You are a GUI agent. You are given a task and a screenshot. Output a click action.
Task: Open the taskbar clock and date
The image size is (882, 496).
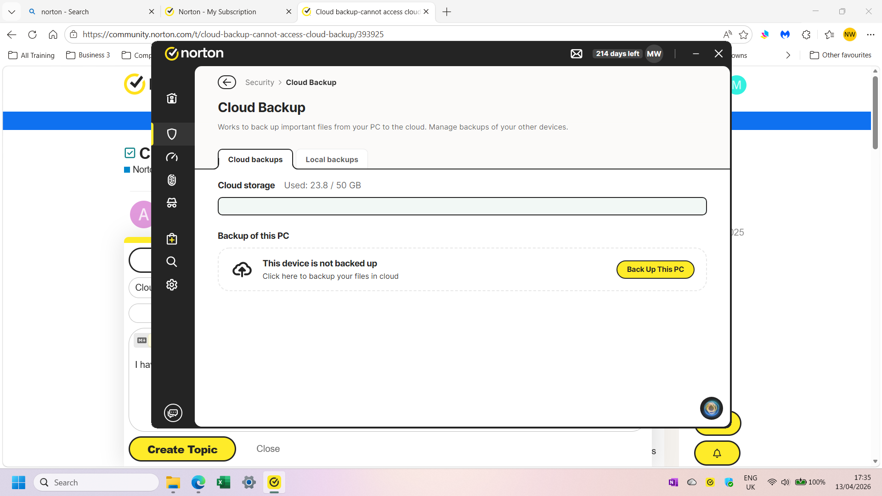point(853,482)
